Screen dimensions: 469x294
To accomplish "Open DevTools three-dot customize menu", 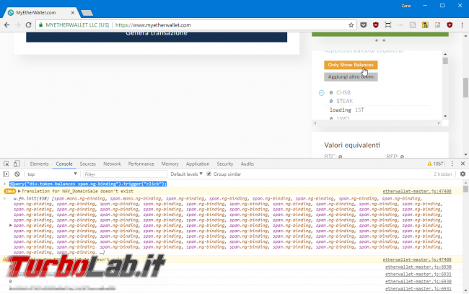I will click(452, 164).
